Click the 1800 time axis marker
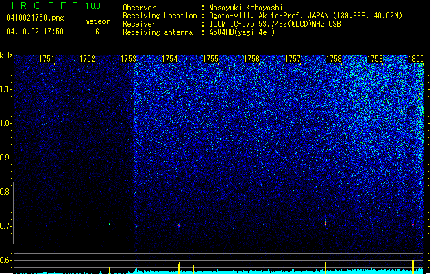431x274 pixels. click(x=416, y=59)
